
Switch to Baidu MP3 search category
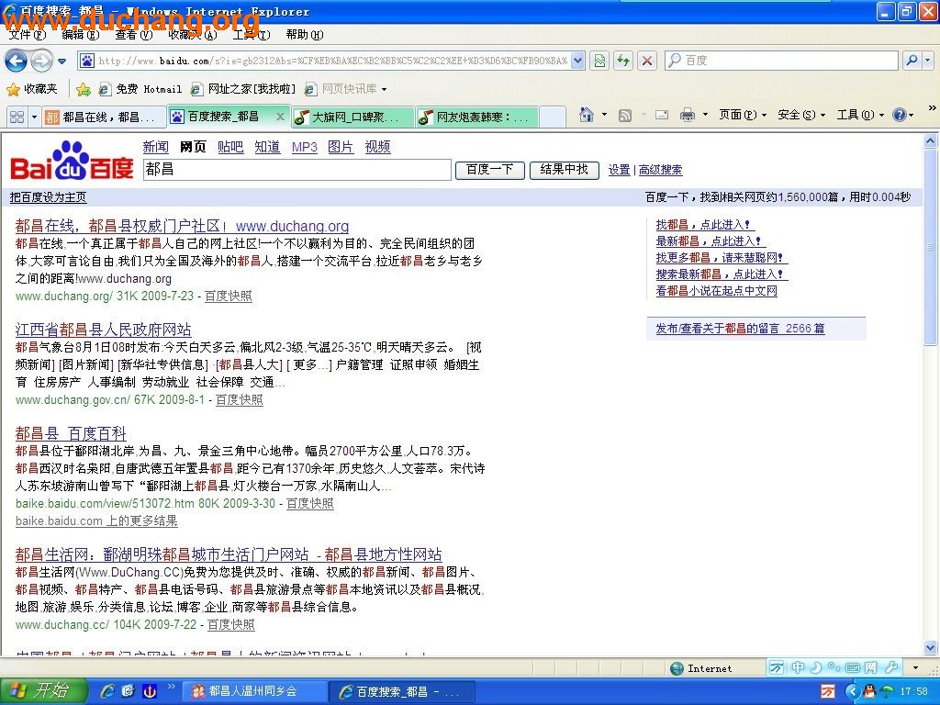tap(305, 148)
